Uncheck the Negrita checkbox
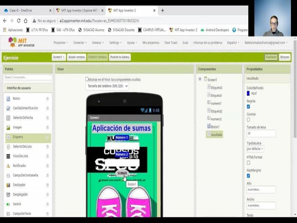 point(248,106)
